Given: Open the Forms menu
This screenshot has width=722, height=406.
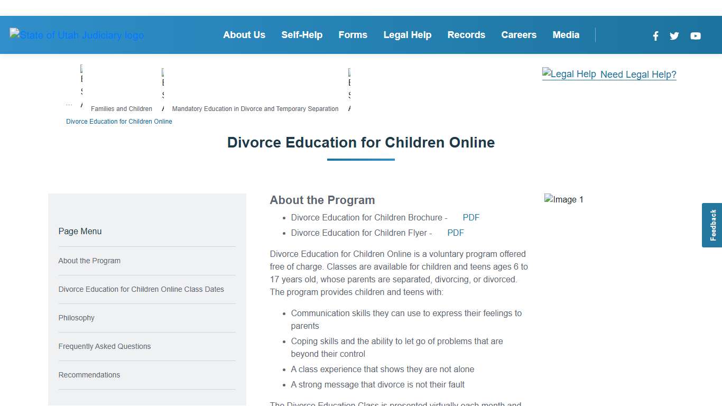Looking at the screenshot, I should pos(353,35).
